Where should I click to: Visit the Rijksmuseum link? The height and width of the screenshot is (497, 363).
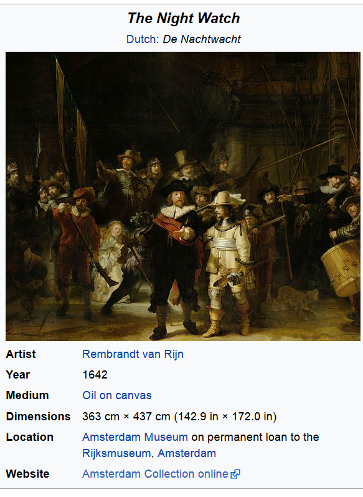[116, 453]
